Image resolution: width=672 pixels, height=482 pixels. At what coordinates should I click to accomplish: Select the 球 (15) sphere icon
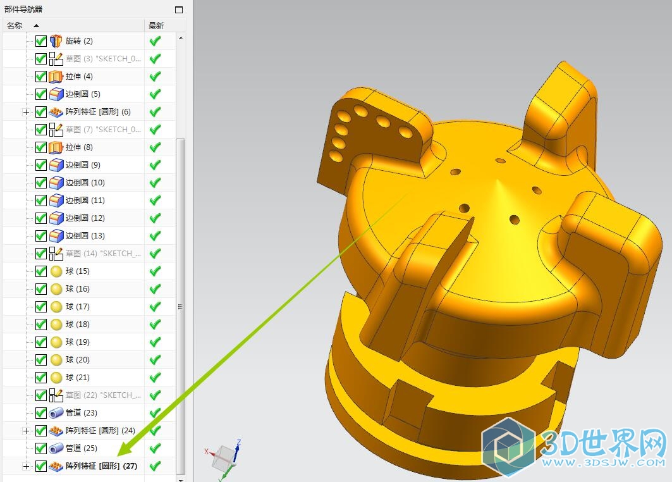[56, 271]
